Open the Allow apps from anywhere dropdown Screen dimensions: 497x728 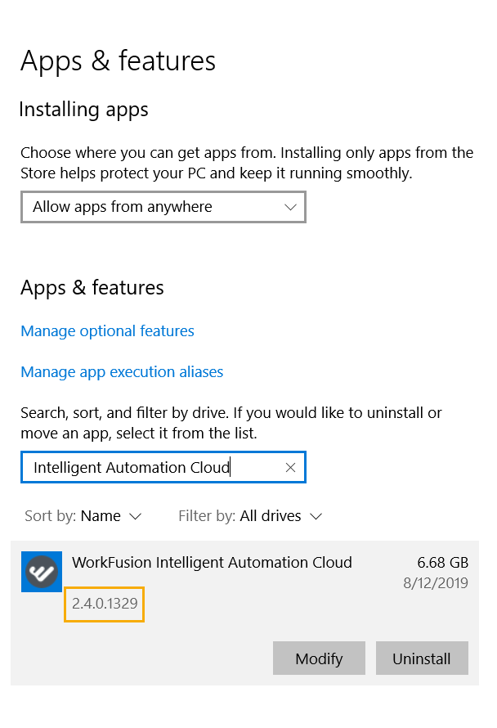[163, 207]
